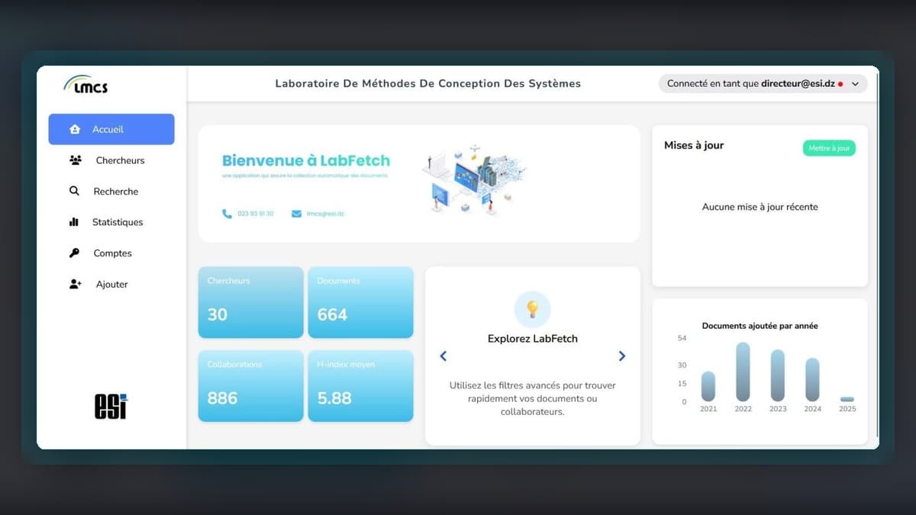The image size is (916, 515).
Task: Show previous tip with left arrow
Action: (x=443, y=356)
